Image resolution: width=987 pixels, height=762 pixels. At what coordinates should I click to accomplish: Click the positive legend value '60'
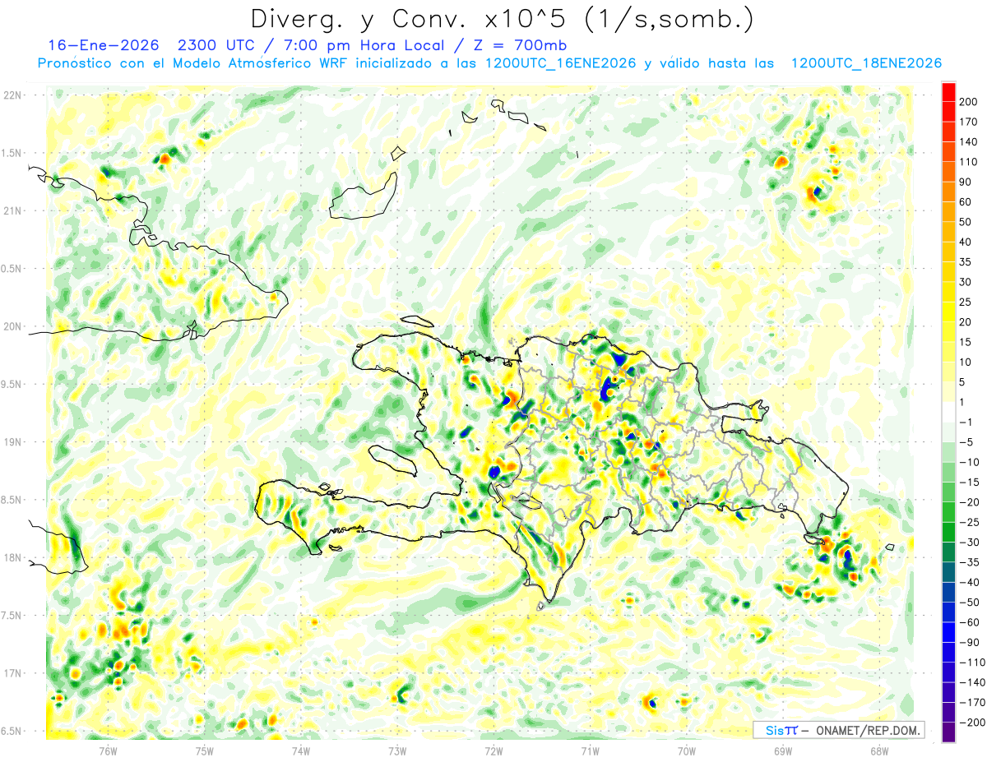[x=966, y=202]
